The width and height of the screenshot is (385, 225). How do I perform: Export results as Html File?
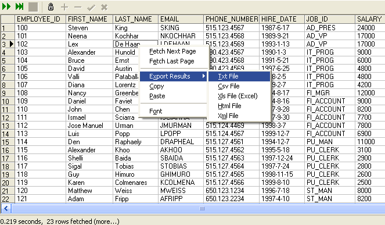coord(239,106)
